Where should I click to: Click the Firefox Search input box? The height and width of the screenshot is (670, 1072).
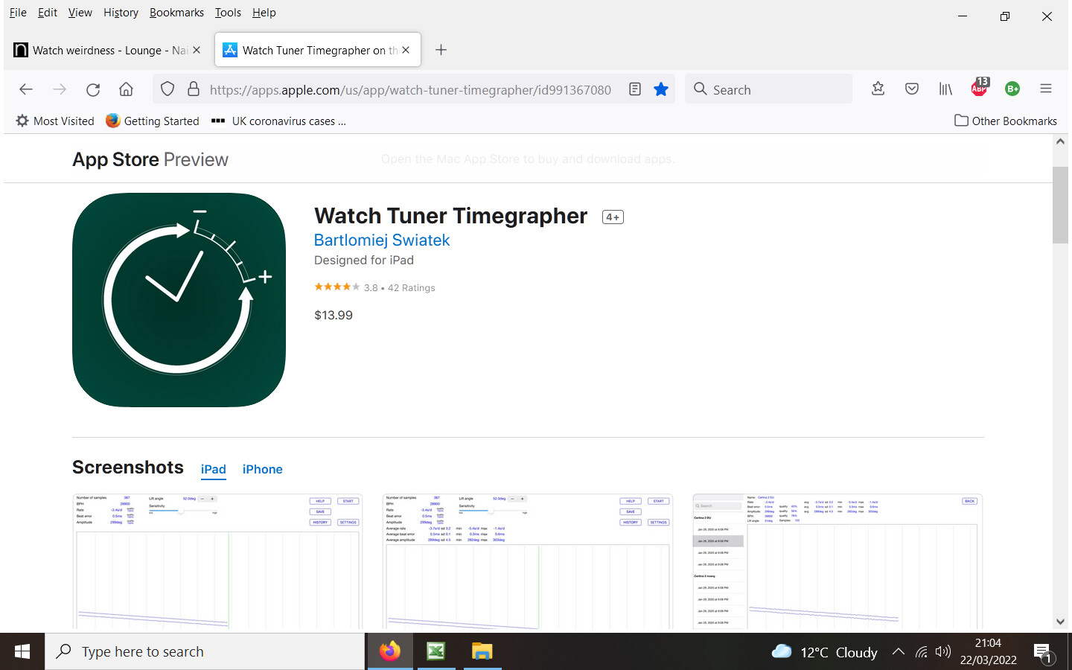[x=774, y=89]
